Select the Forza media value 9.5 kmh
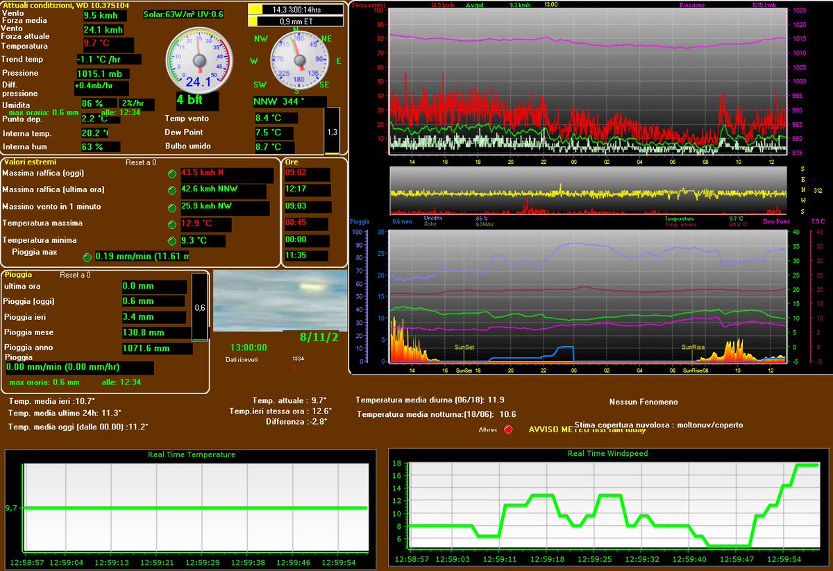 [x=105, y=15]
